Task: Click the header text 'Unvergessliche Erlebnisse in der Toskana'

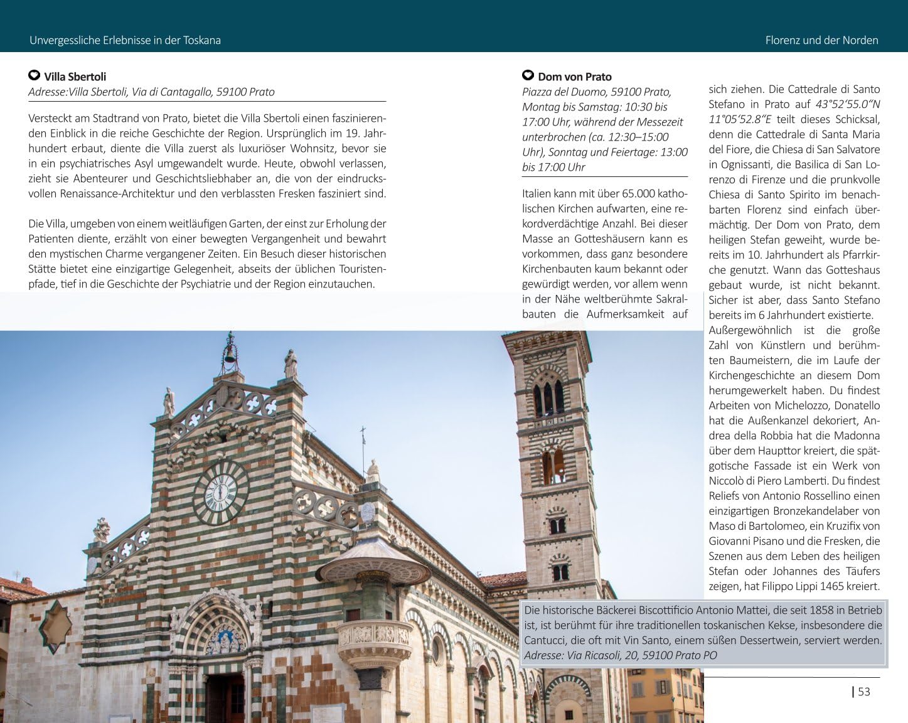Action: tap(125, 40)
